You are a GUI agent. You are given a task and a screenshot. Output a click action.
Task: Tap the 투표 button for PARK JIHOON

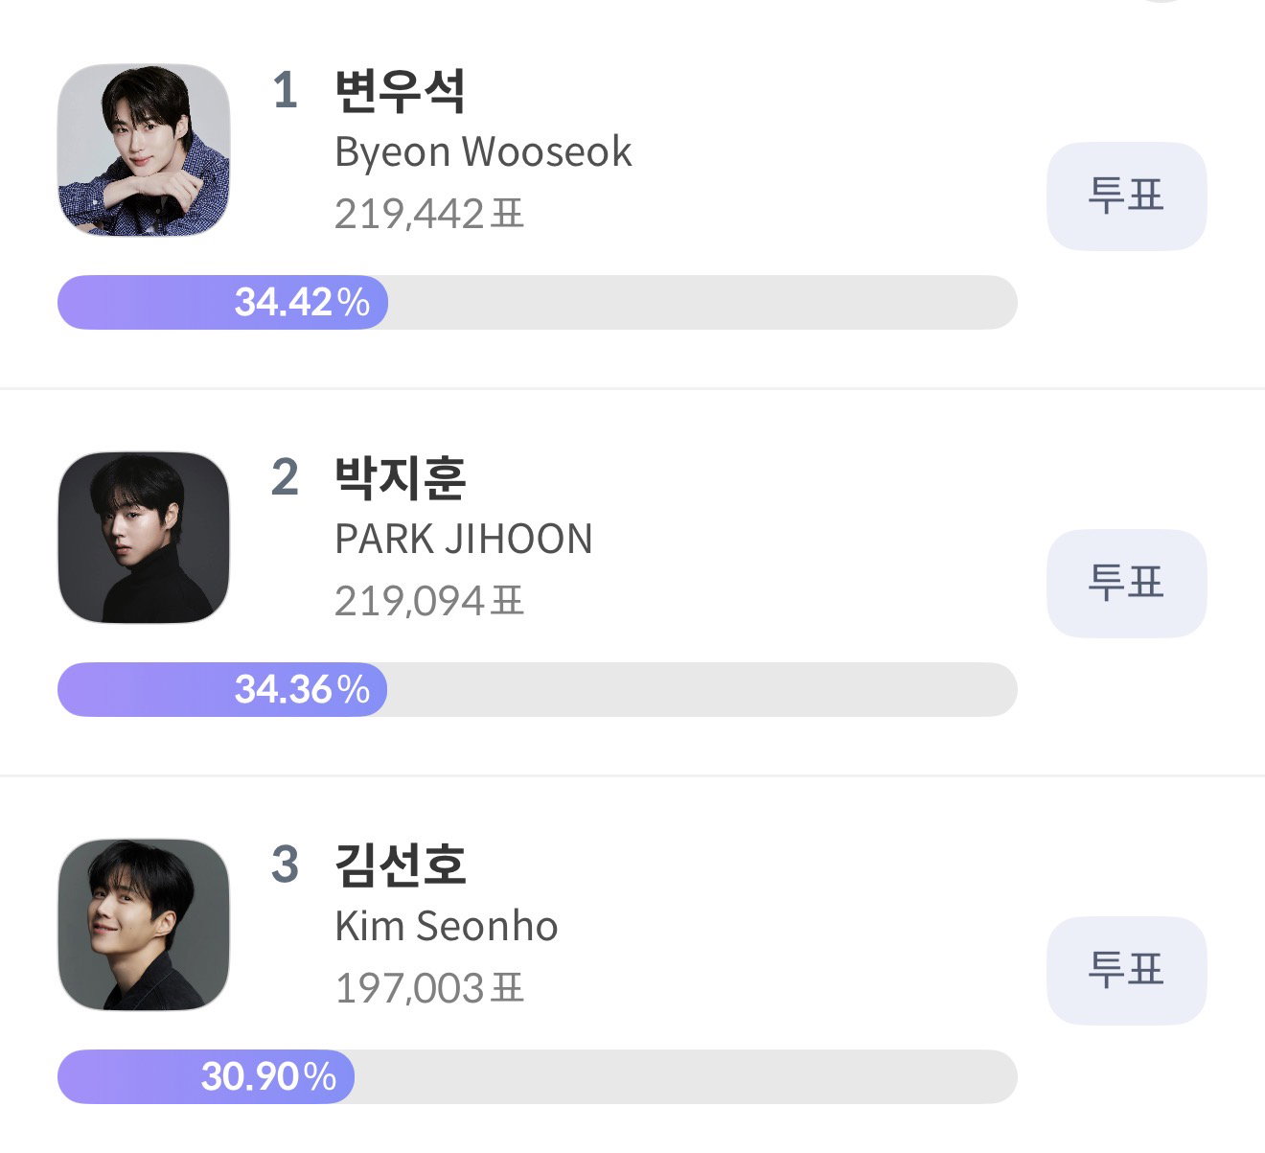pyautogui.click(x=1126, y=583)
